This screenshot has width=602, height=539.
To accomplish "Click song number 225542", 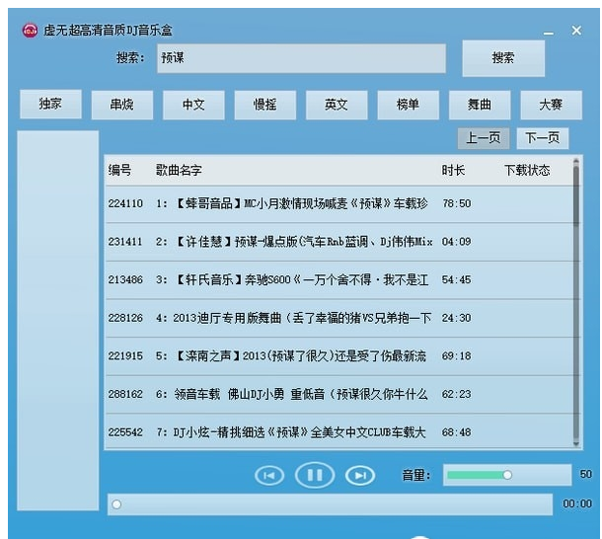I will (125, 432).
